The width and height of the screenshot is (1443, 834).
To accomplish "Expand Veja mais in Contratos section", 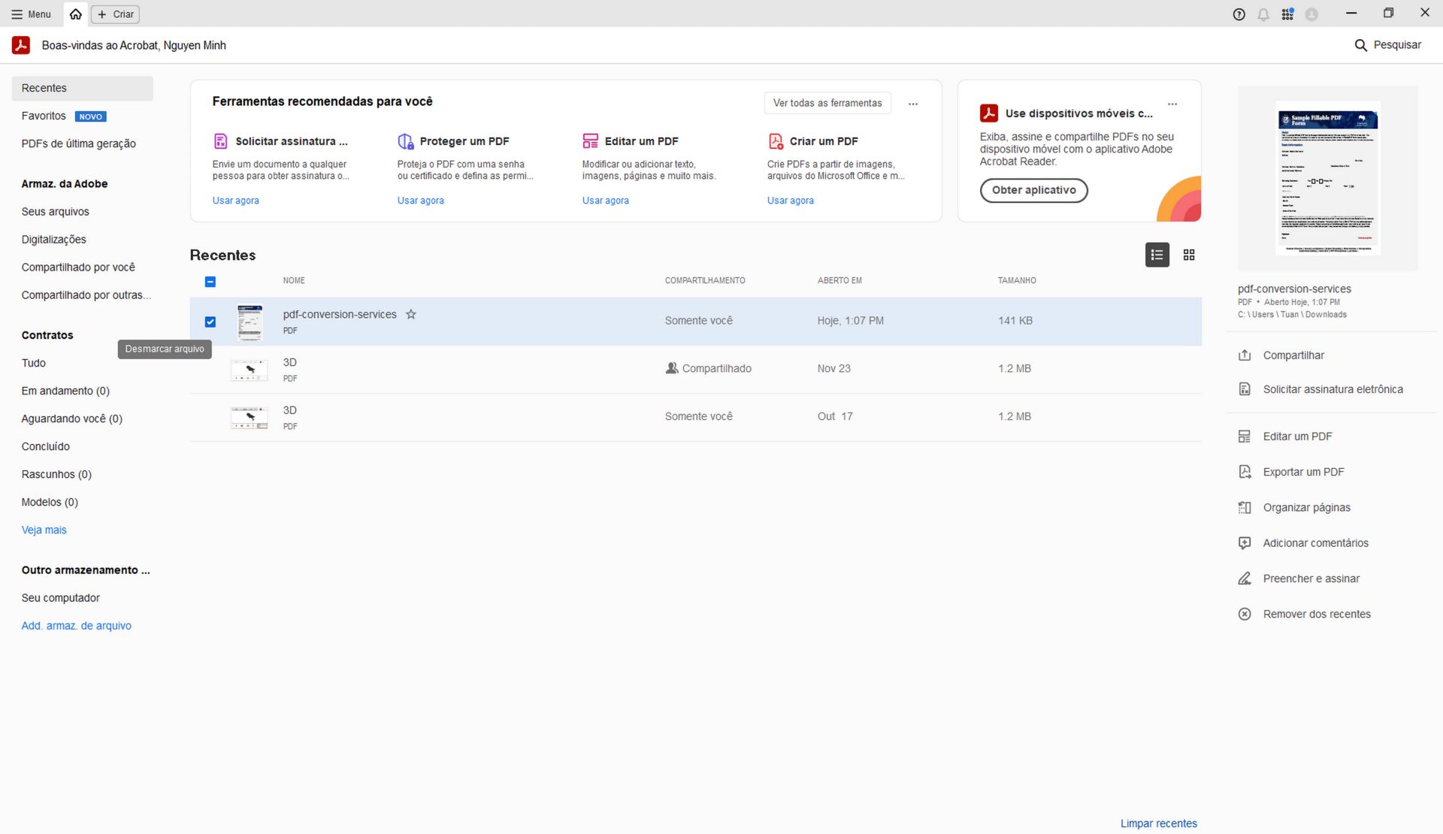I will pyautogui.click(x=44, y=530).
